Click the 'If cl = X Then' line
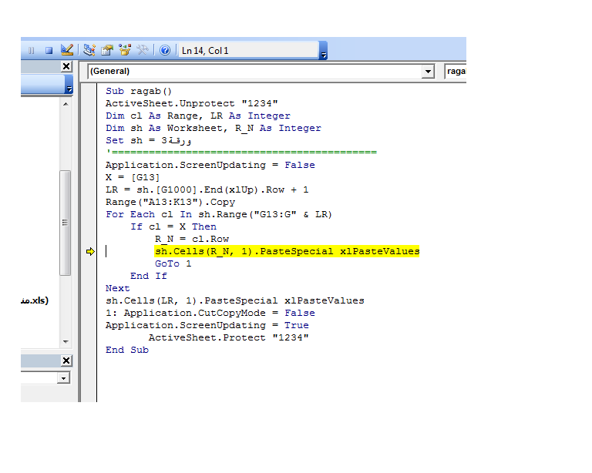Screen dimensions: 592x473 click(x=173, y=226)
